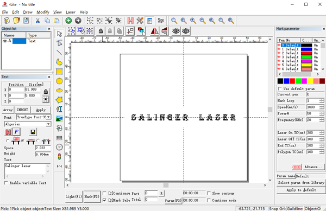Screen dimensions: 326x211
Task: Click the Apply button in Text panel
Action: click(41, 110)
